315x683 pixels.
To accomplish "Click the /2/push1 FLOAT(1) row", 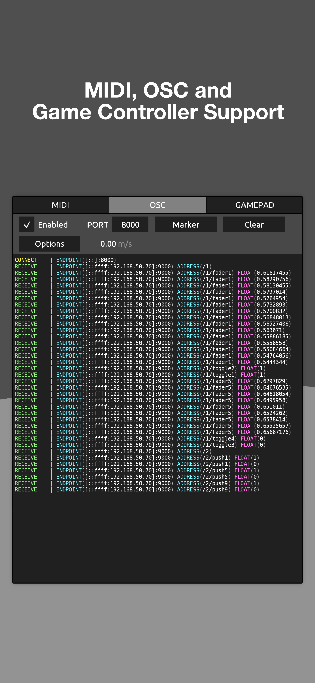I will (x=137, y=457).
